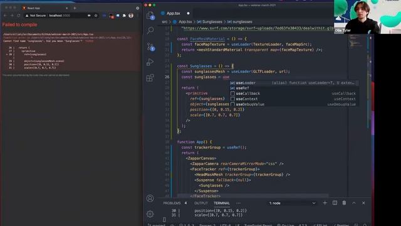This screenshot has width=401, height=226.
Task: Click the Not Secure warning icon
Action: [x=27, y=16]
